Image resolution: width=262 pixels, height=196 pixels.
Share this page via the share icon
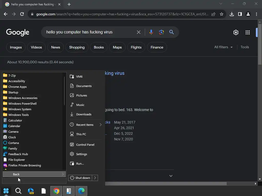213,14
